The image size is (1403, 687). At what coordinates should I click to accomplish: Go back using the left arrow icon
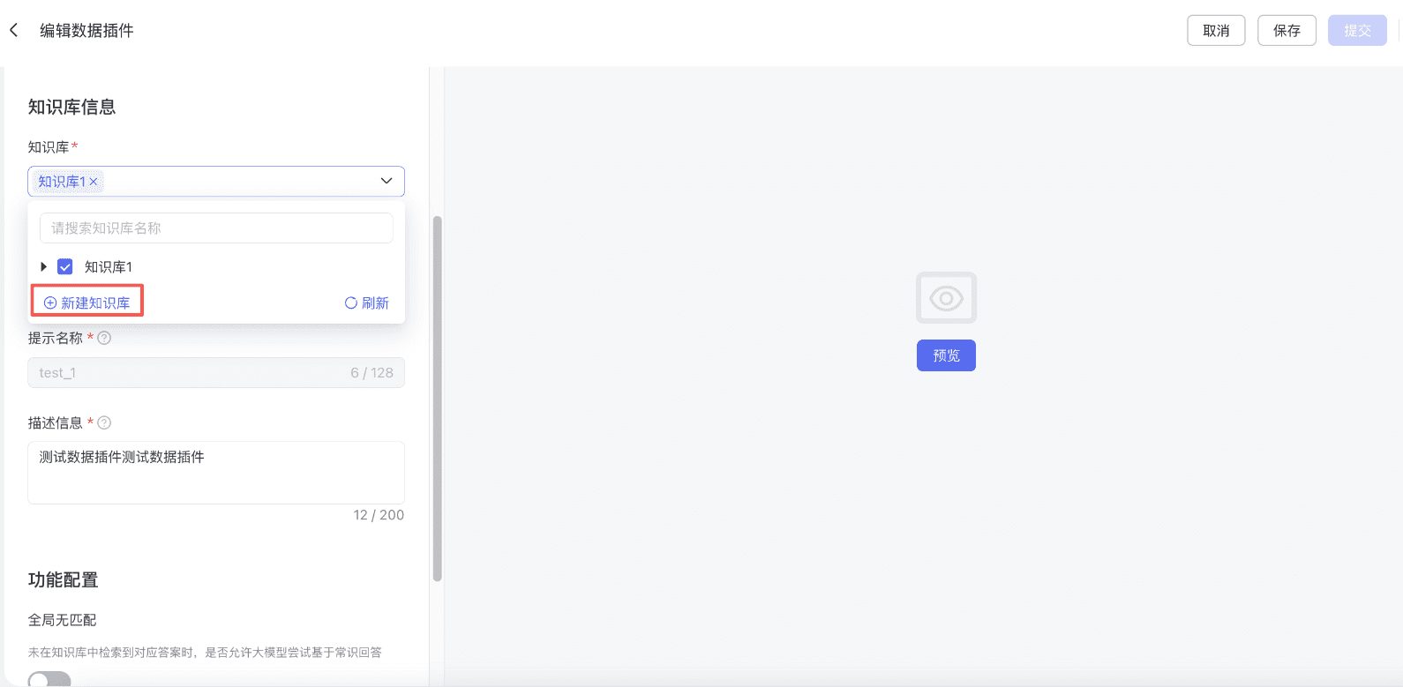point(13,30)
